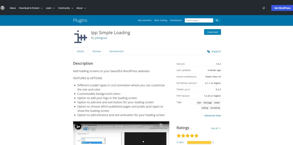Switch to the Reviews tab
The image size is (293, 145).
point(97,51)
